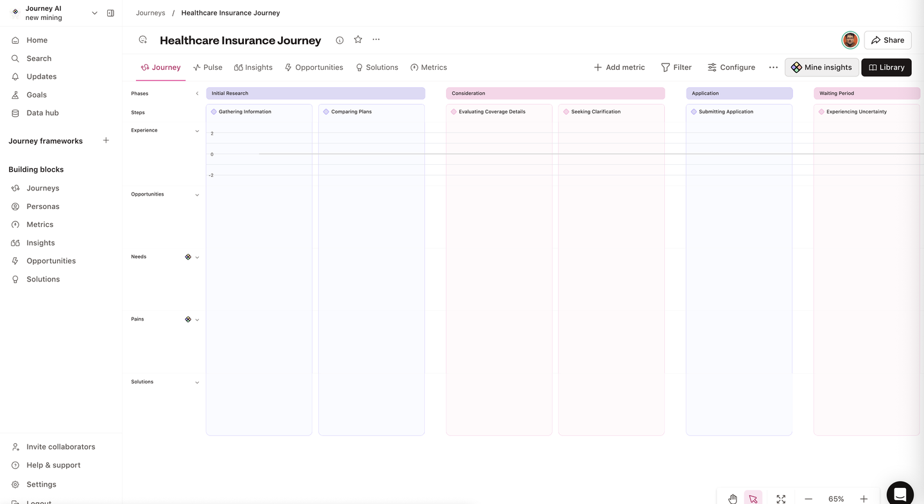Open the Library
The width and height of the screenshot is (924, 504).
(x=886, y=67)
